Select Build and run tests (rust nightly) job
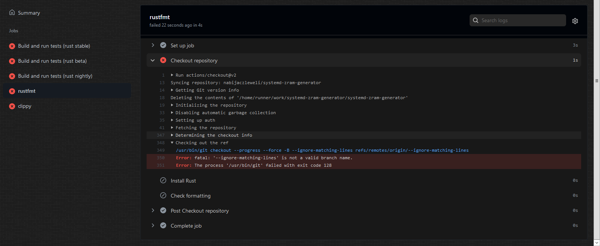 55,76
